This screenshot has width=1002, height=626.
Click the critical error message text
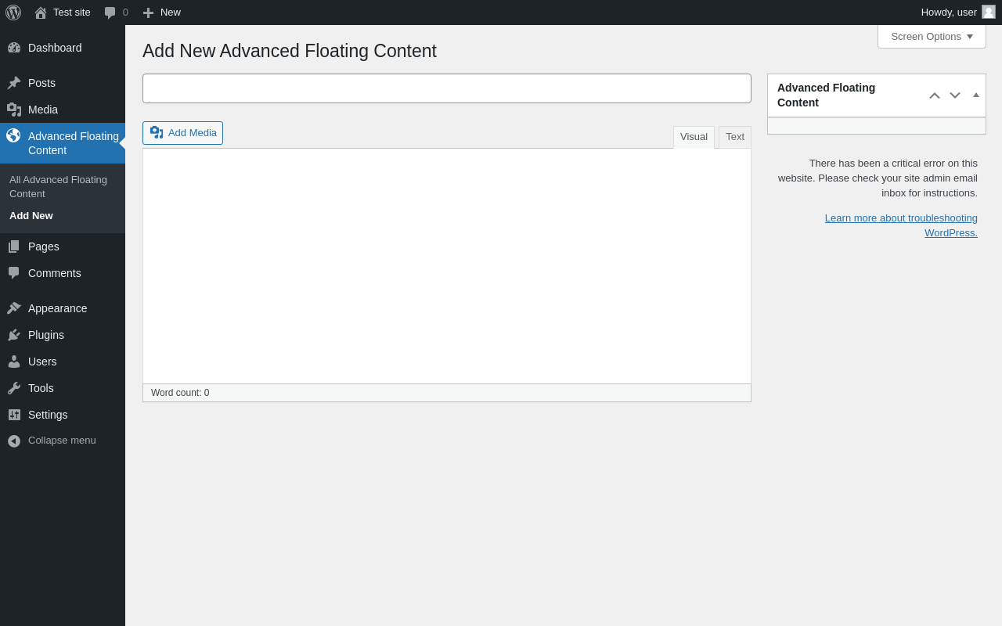(878, 178)
